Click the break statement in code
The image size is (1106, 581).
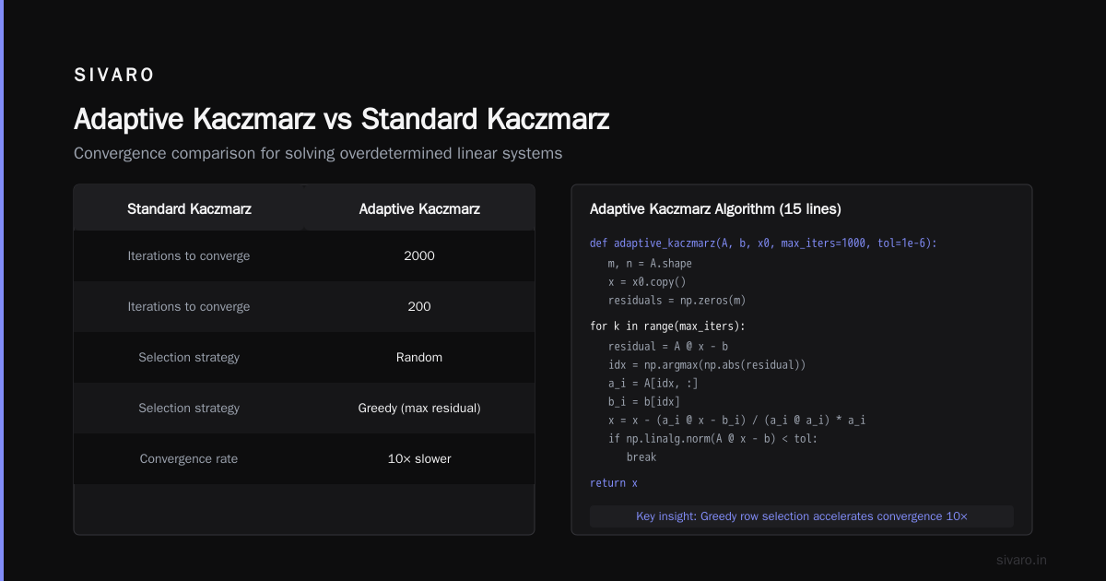click(641, 456)
